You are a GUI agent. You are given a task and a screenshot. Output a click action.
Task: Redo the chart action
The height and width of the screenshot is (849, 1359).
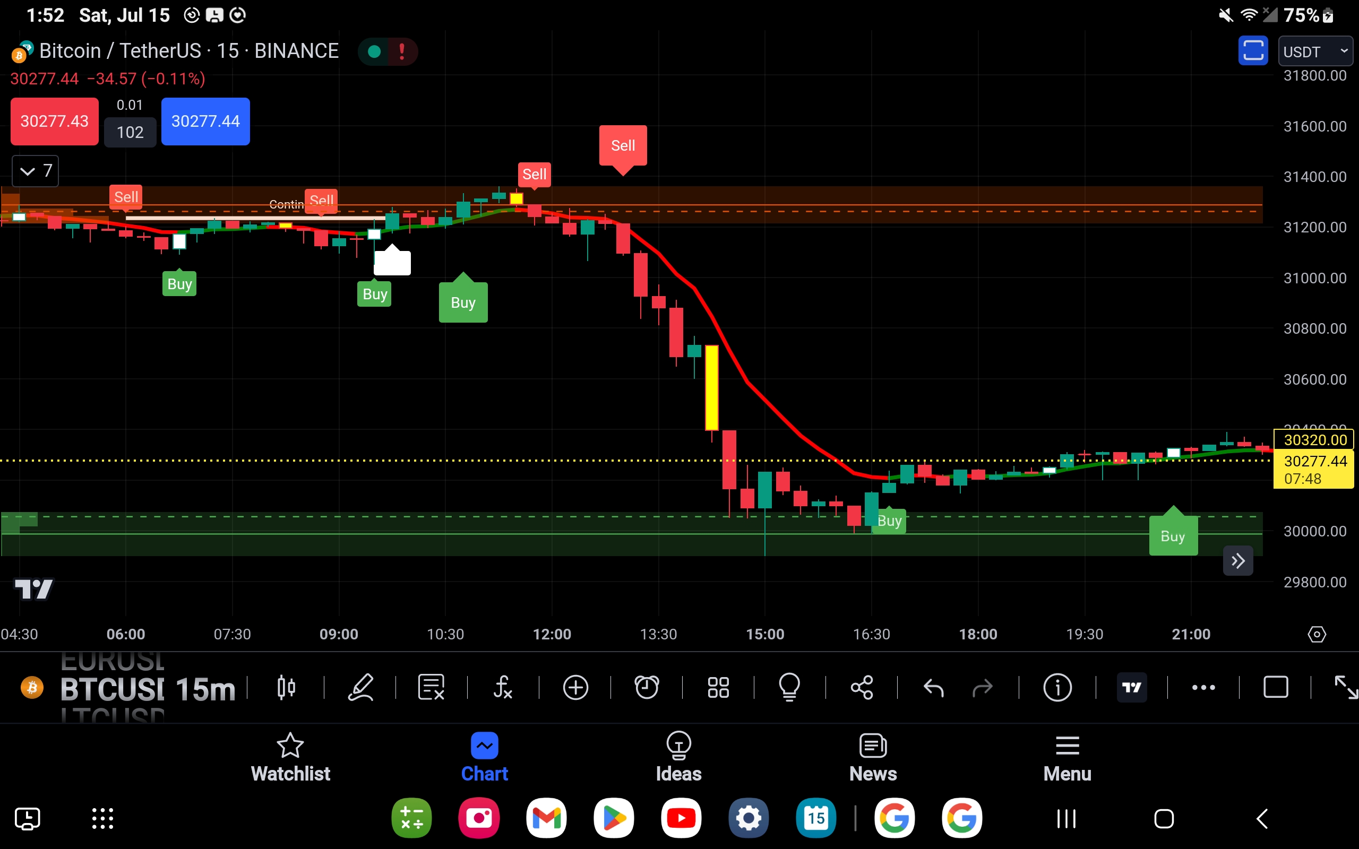coord(982,687)
